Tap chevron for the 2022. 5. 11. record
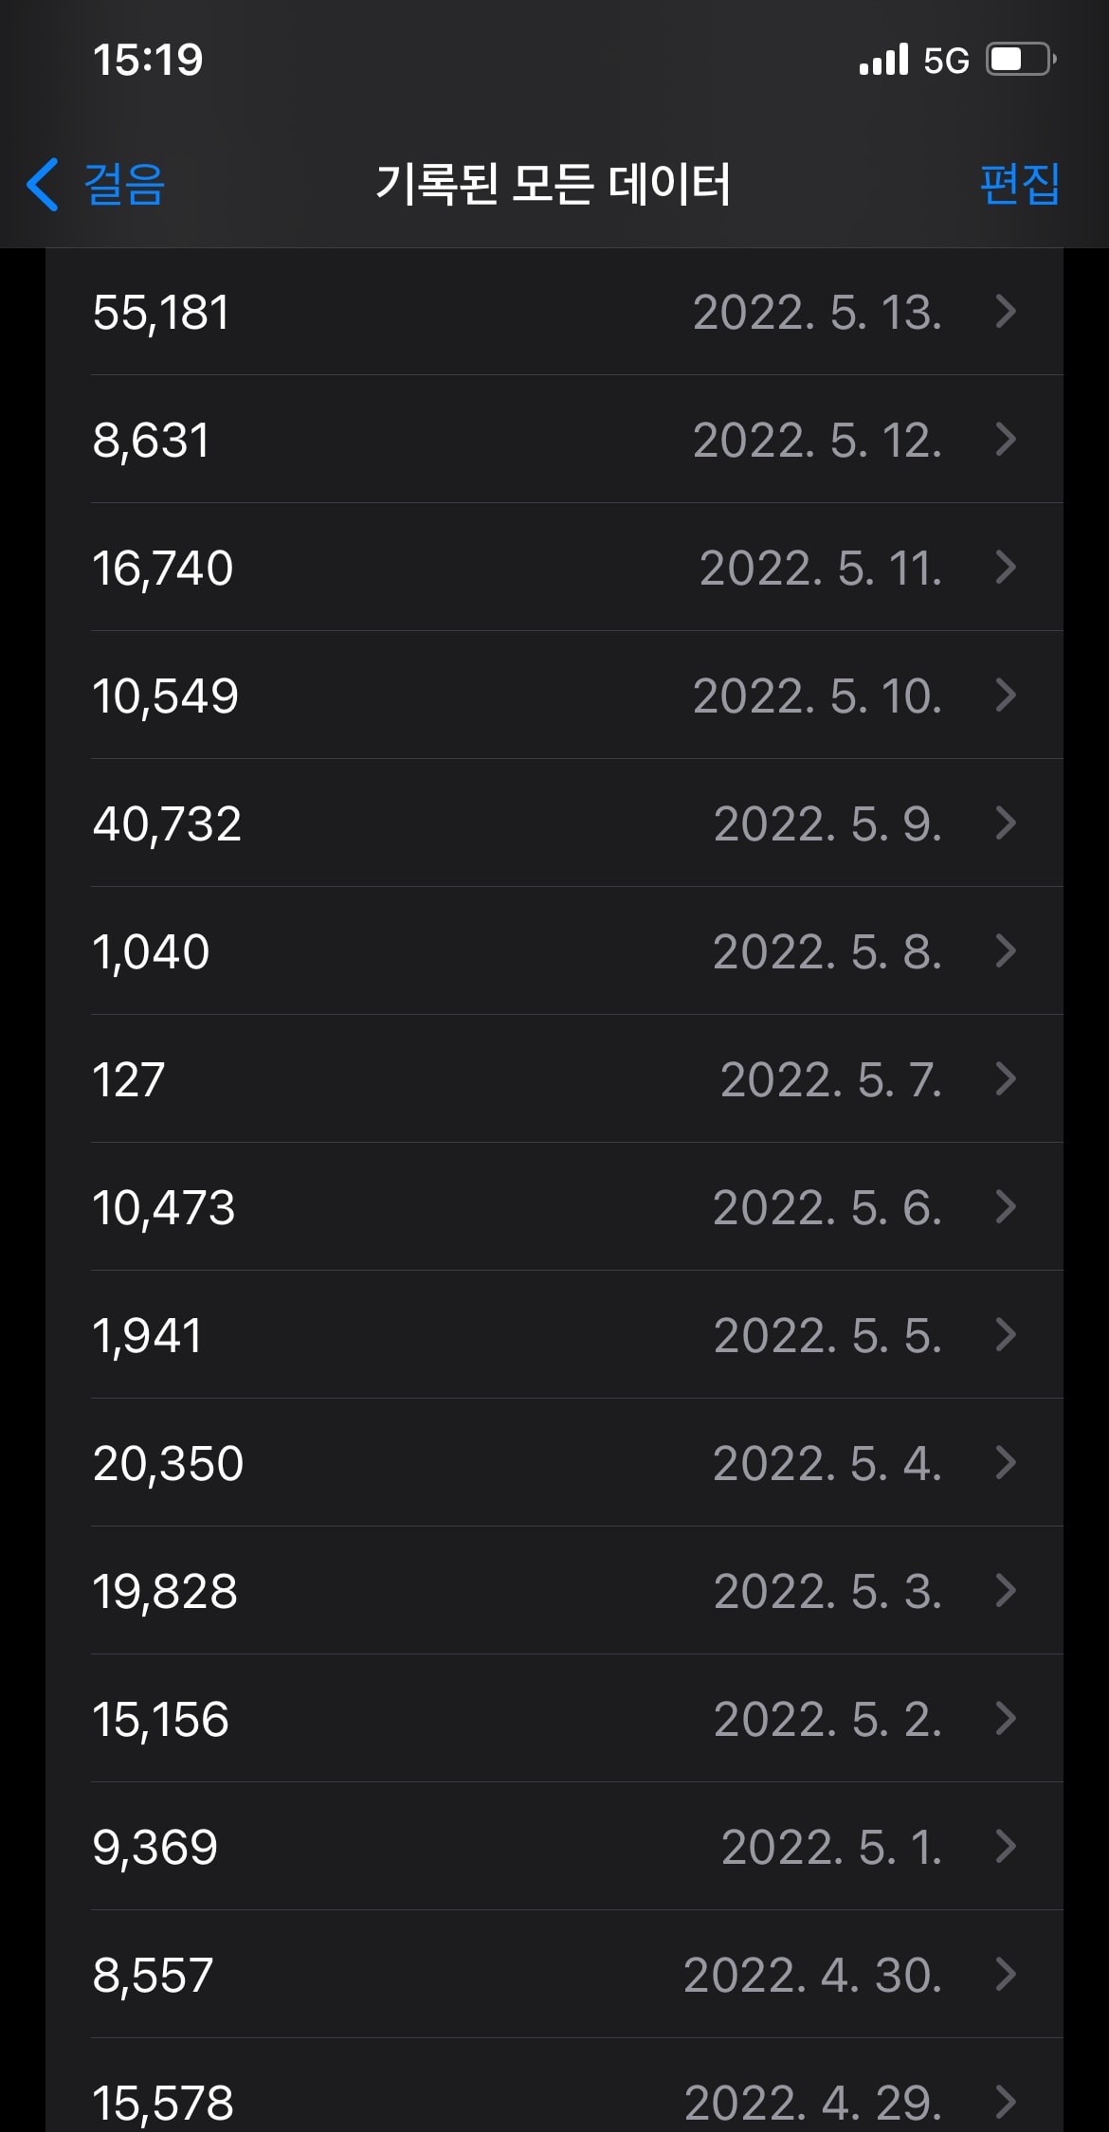Image resolution: width=1109 pixels, height=2132 pixels. point(1006,568)
